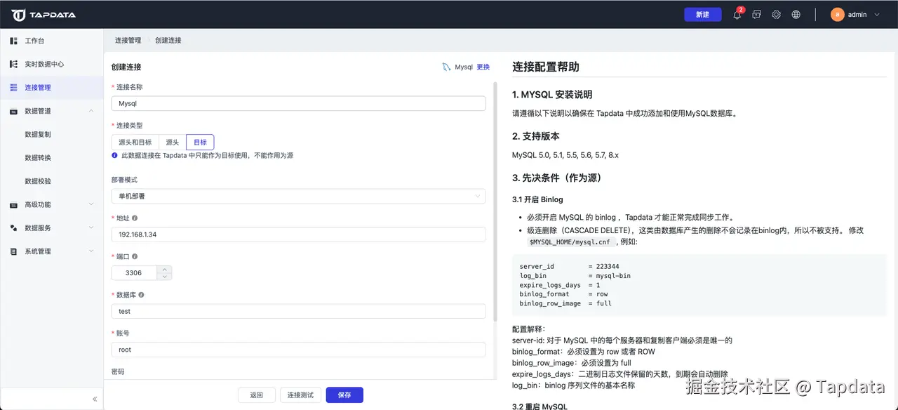Click the 保存 button
Image resolution: width=898 pixels, height=410 pixels.
(344, 395)
